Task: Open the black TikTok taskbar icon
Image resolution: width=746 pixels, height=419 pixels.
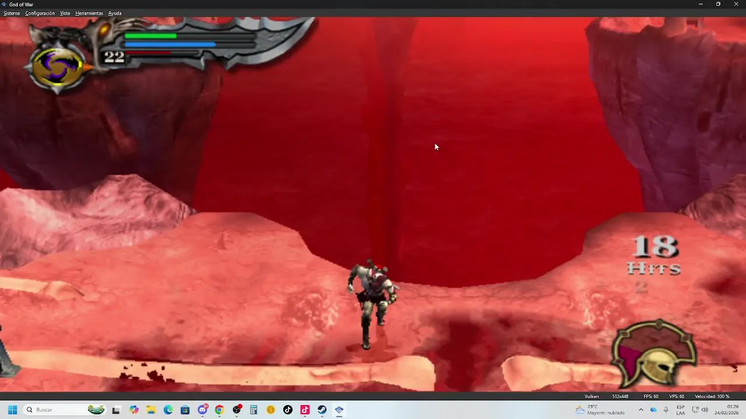Action: [288, 410]
